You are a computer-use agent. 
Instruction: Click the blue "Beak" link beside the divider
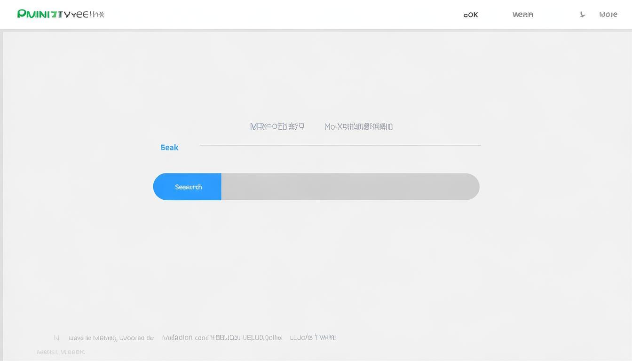point(169,147)
